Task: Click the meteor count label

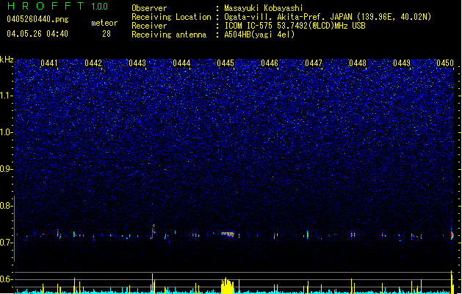Action: tap(104, 23)
